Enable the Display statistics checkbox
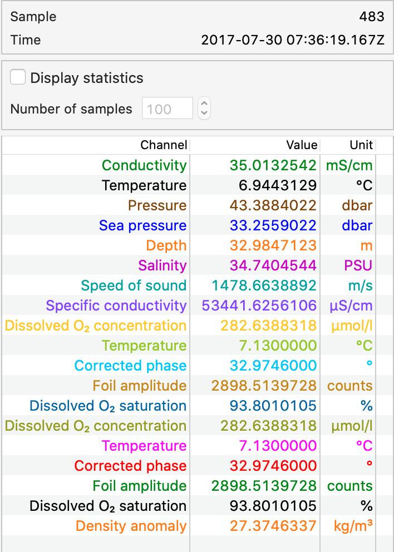Viewport: 394px width, 552px height. click(x=18, y=78)
